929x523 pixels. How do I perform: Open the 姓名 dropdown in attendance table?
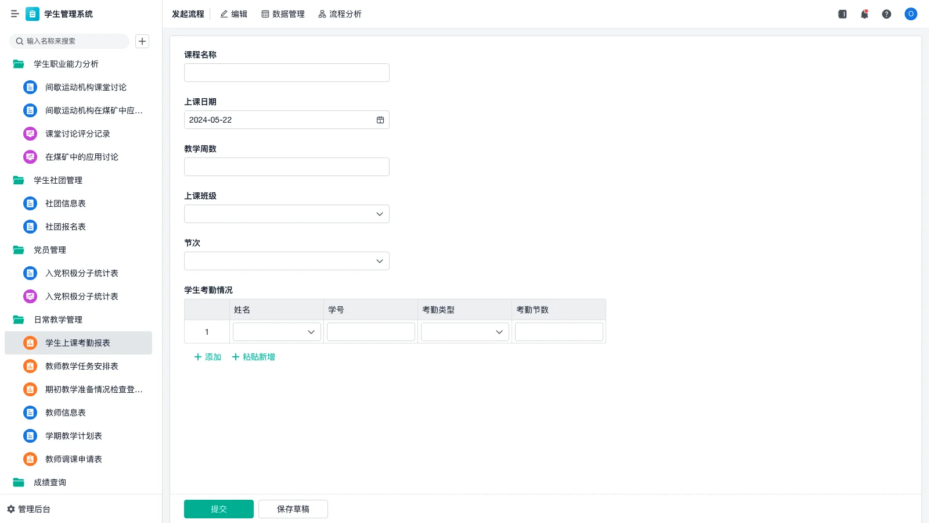click(x=311, y=331)
